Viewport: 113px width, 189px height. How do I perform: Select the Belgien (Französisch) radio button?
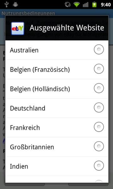coord(99,69)
